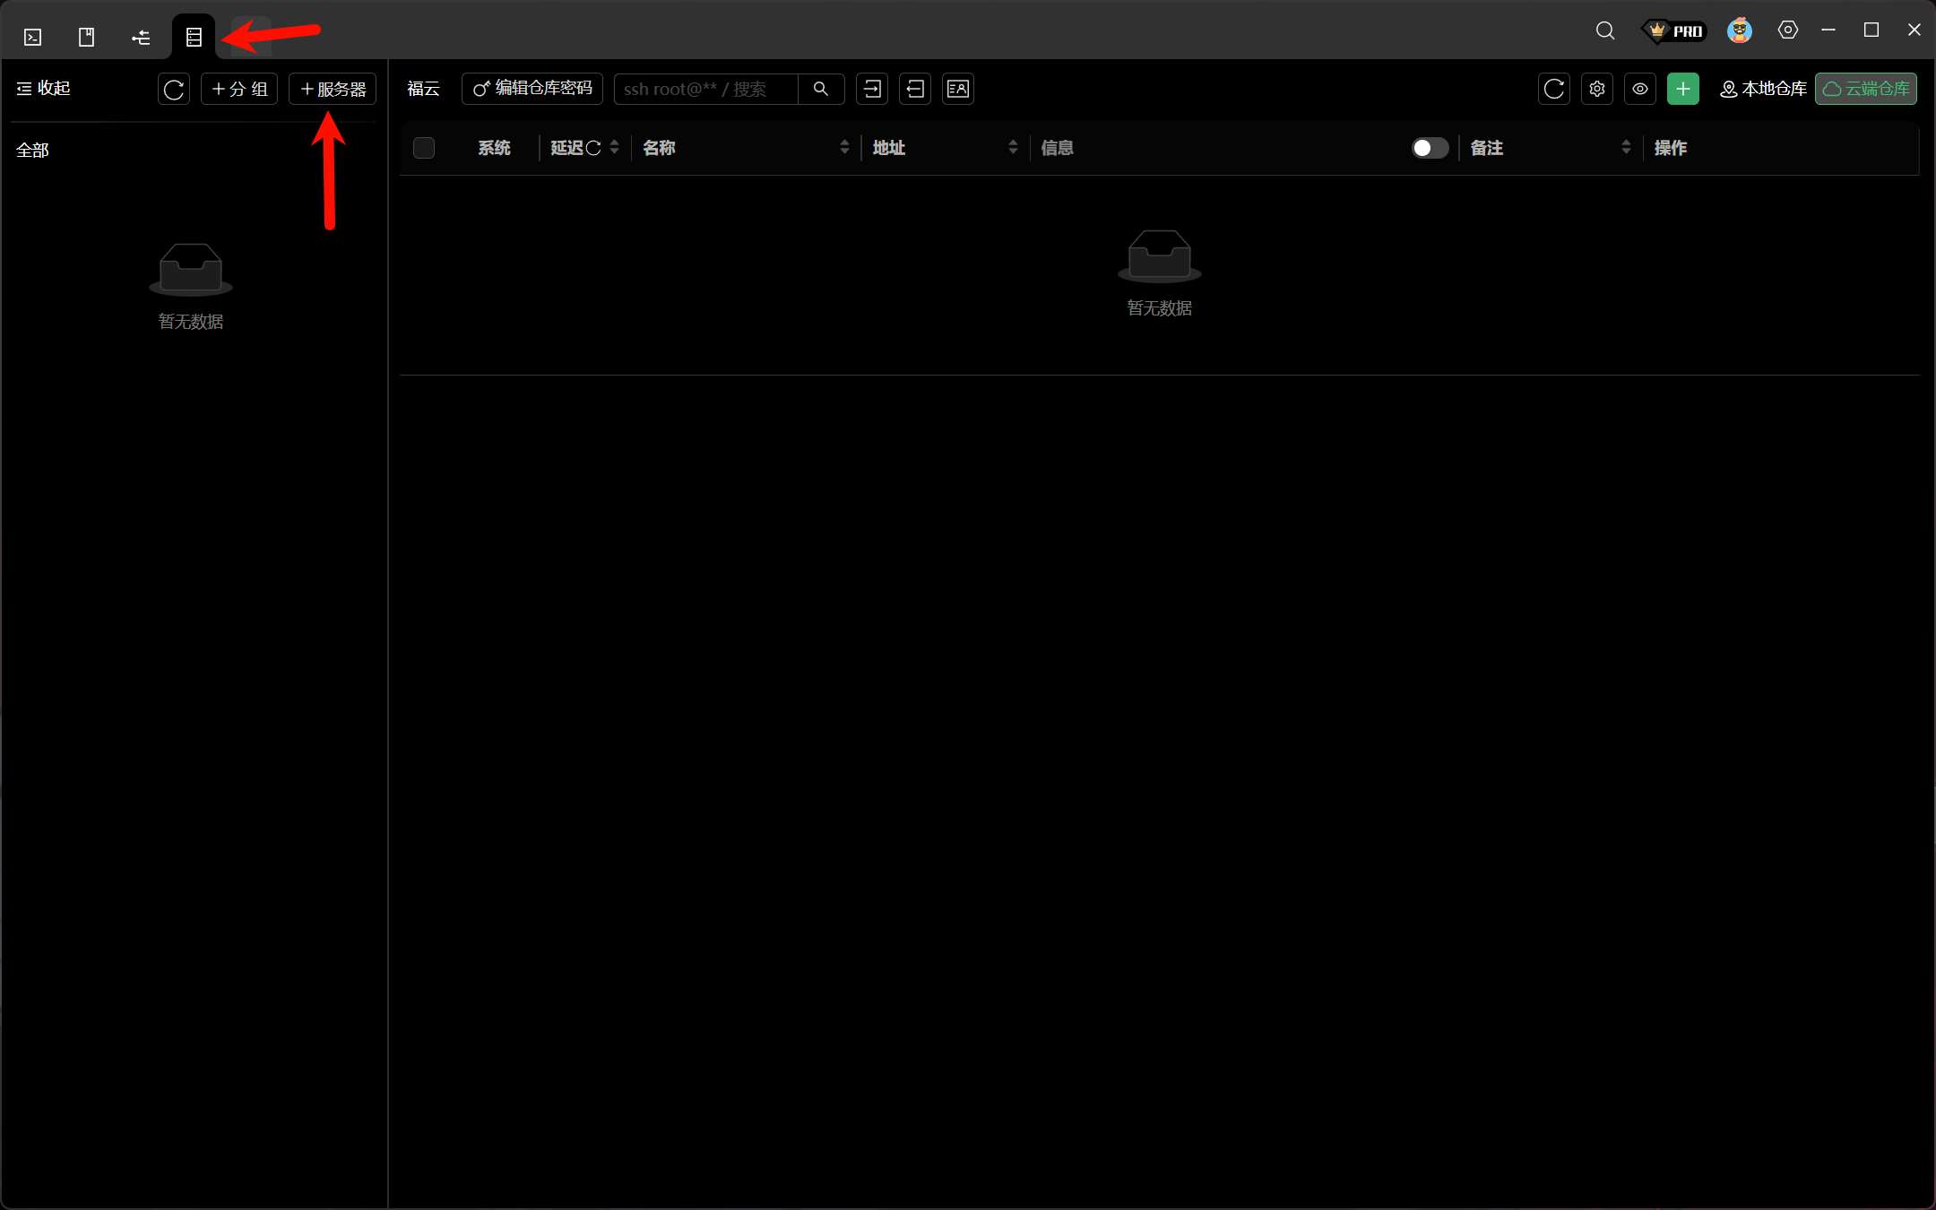1936x1210 pixels.
Task: Sort by the 名称 column arrows
Action: pyautogui.click(x=844, y=148)
